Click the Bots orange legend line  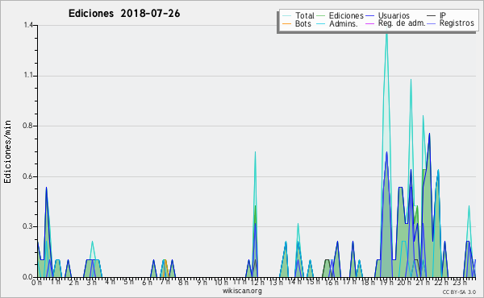coord(286,23)
